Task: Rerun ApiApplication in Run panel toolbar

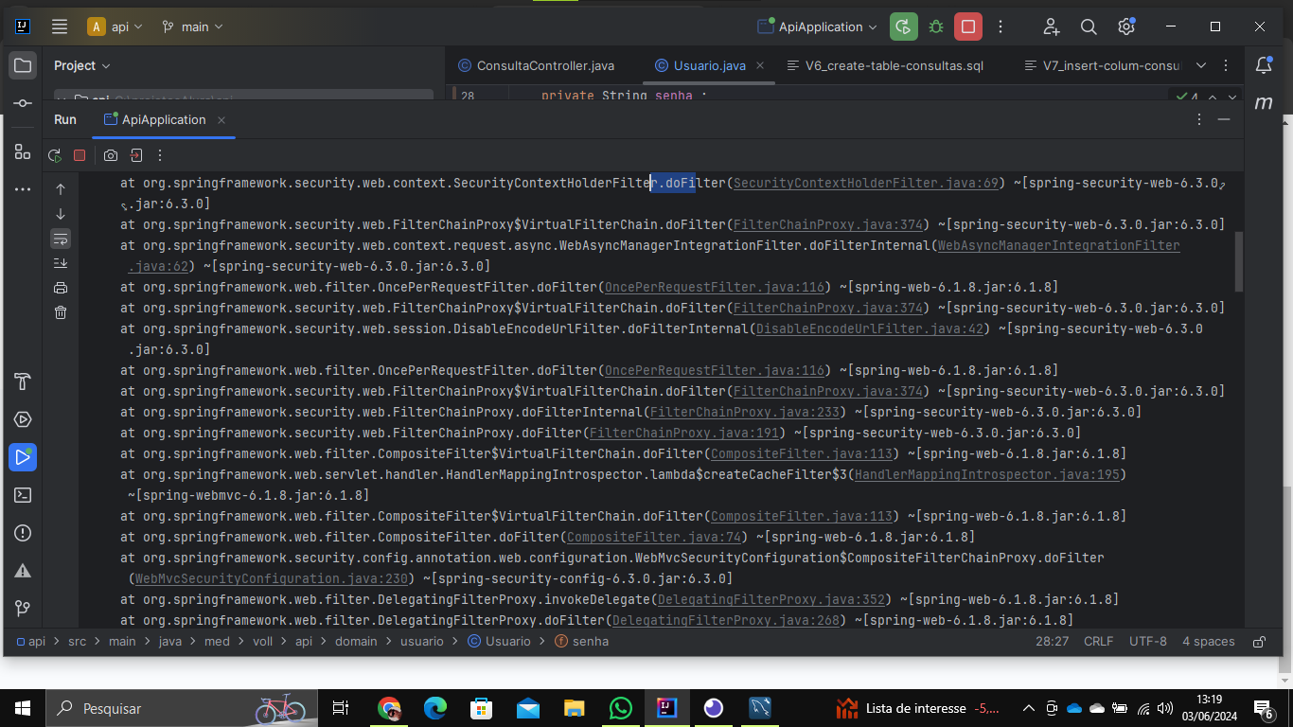Action: [x=55, y=155]
